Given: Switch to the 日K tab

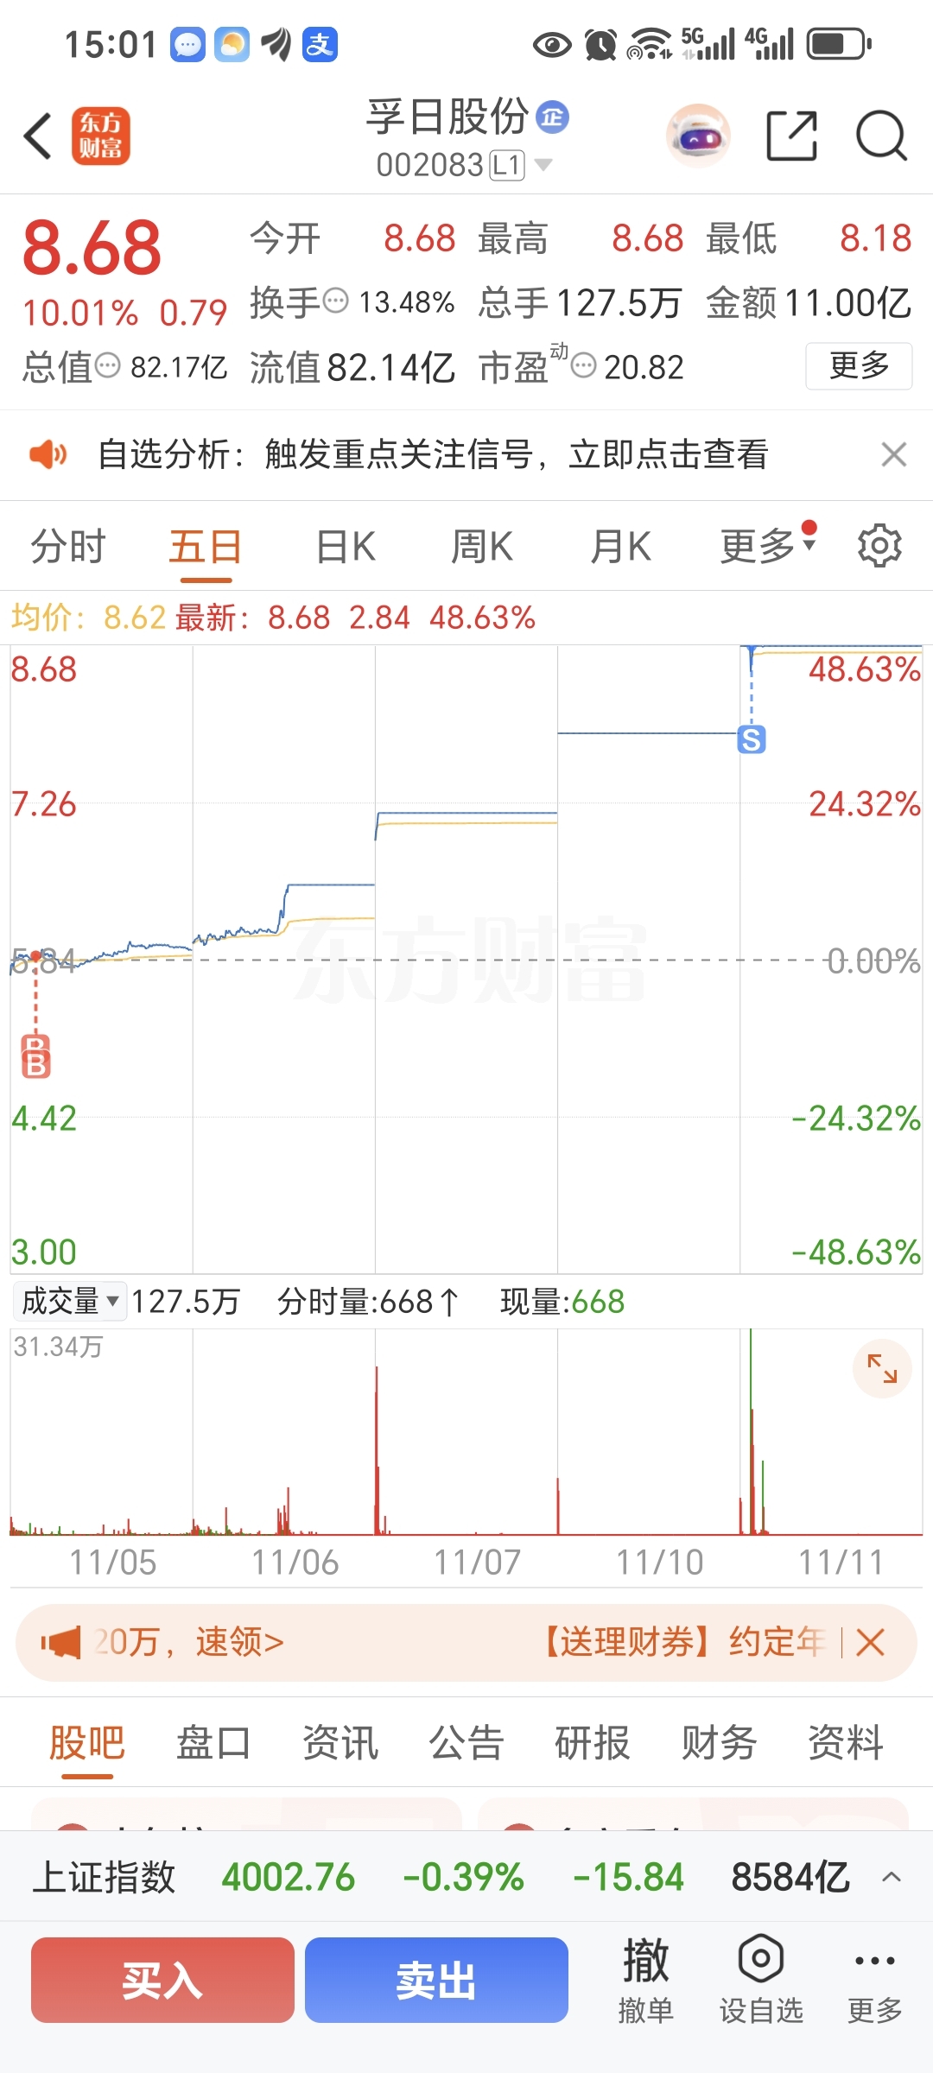Looking at the screenshot, I should [x=346, y=546].
